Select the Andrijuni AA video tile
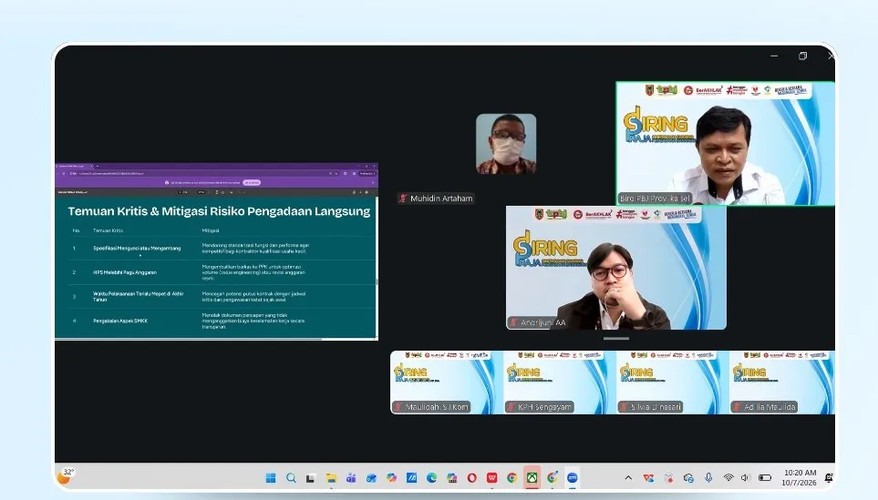878x500 pixels. 616,268
